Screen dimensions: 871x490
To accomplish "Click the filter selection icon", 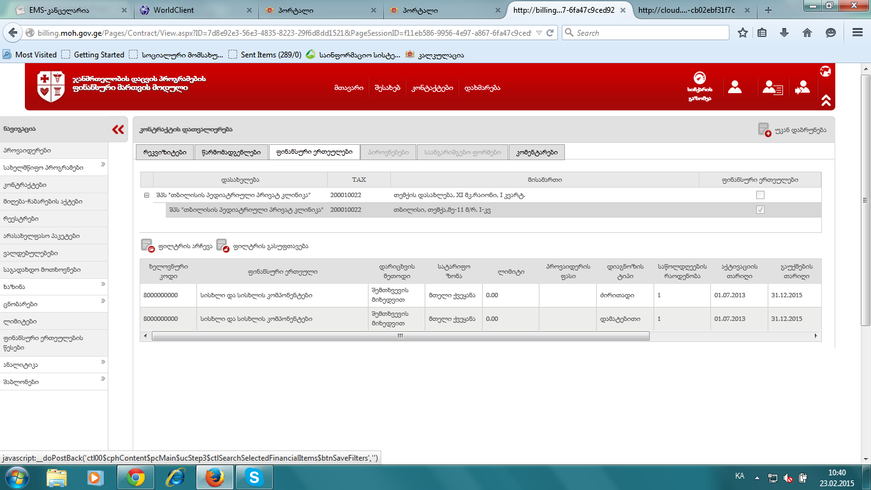I will pyautogui.click(x=148, y=246).
